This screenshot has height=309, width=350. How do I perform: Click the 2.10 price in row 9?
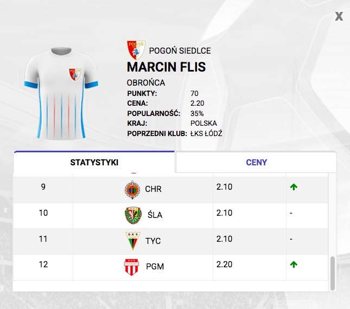pyautogui.click(x=224, y=188)
